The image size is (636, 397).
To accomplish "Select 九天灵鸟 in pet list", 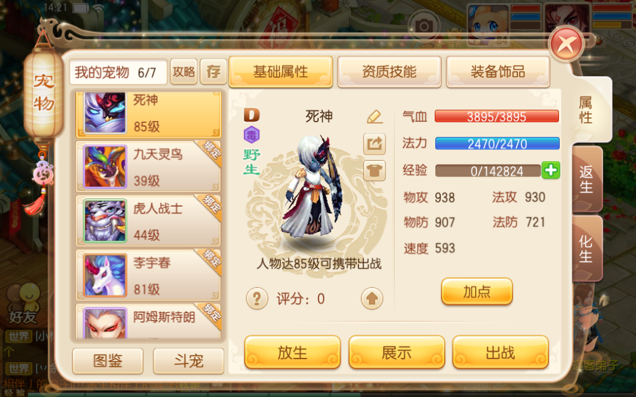I will point(148,166).
